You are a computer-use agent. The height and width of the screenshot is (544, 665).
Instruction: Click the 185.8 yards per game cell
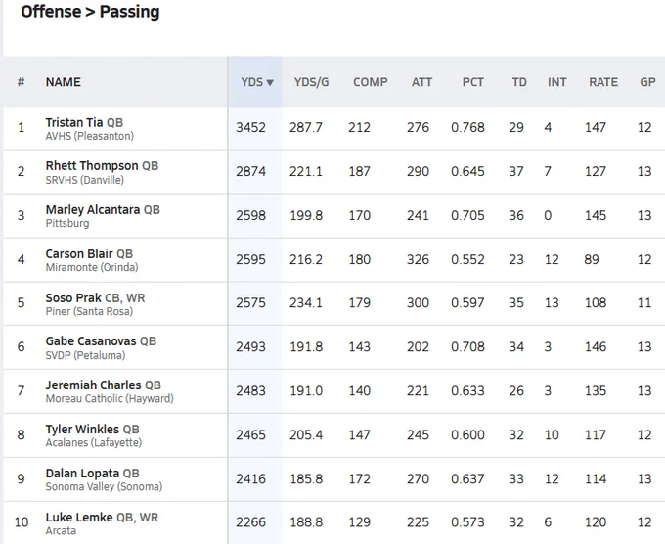(x=306, y=479)
